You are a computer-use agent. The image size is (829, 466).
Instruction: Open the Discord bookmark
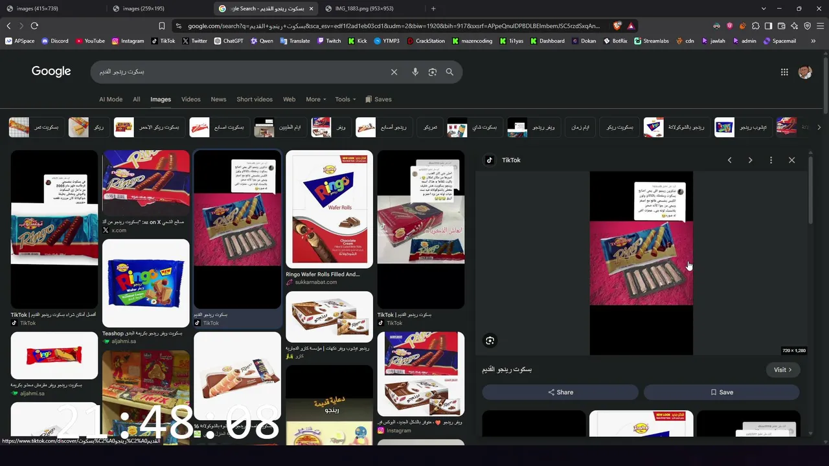pos(55,41)
